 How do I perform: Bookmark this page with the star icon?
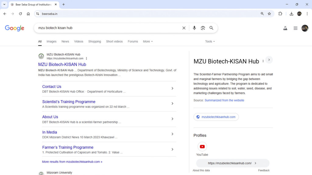coord(269,14)
